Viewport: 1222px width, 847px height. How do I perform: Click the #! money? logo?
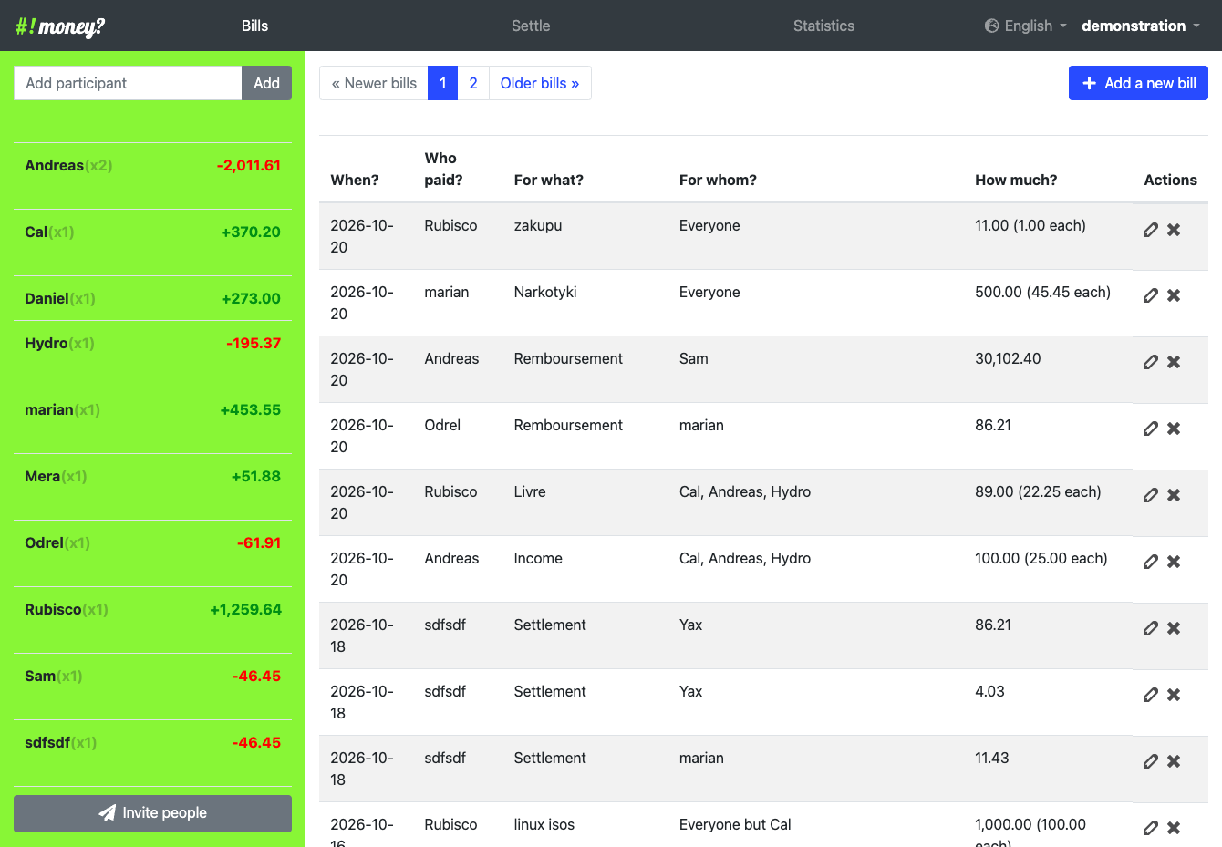point(60,26)
